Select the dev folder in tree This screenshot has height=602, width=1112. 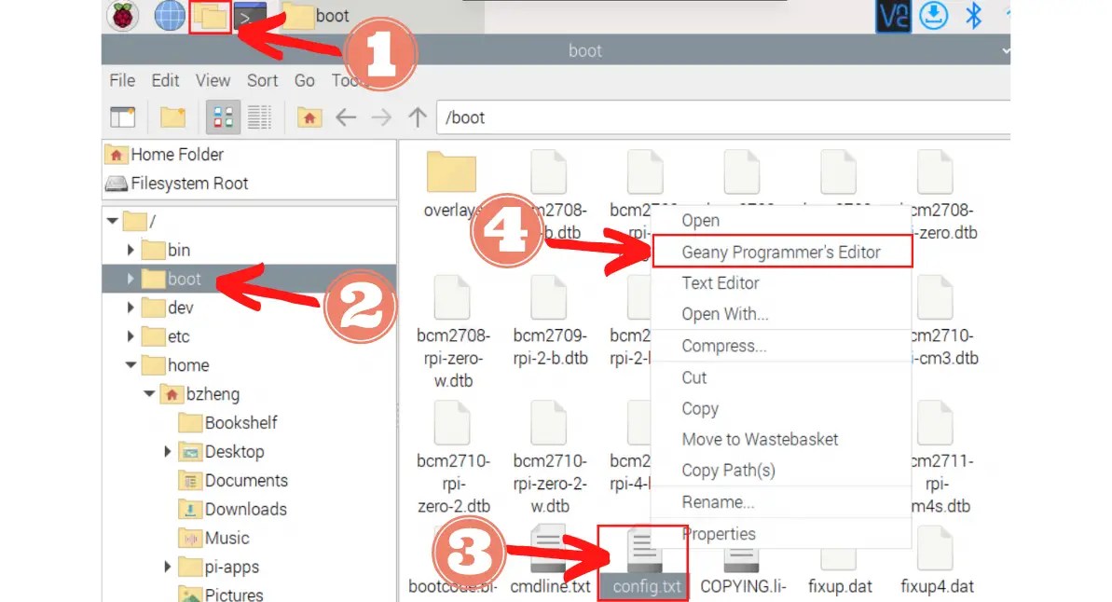click(x=168, y=308)
